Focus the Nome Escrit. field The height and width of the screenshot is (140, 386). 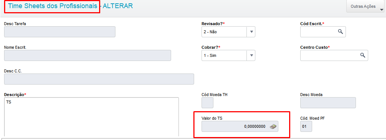(x=88, y=55)
